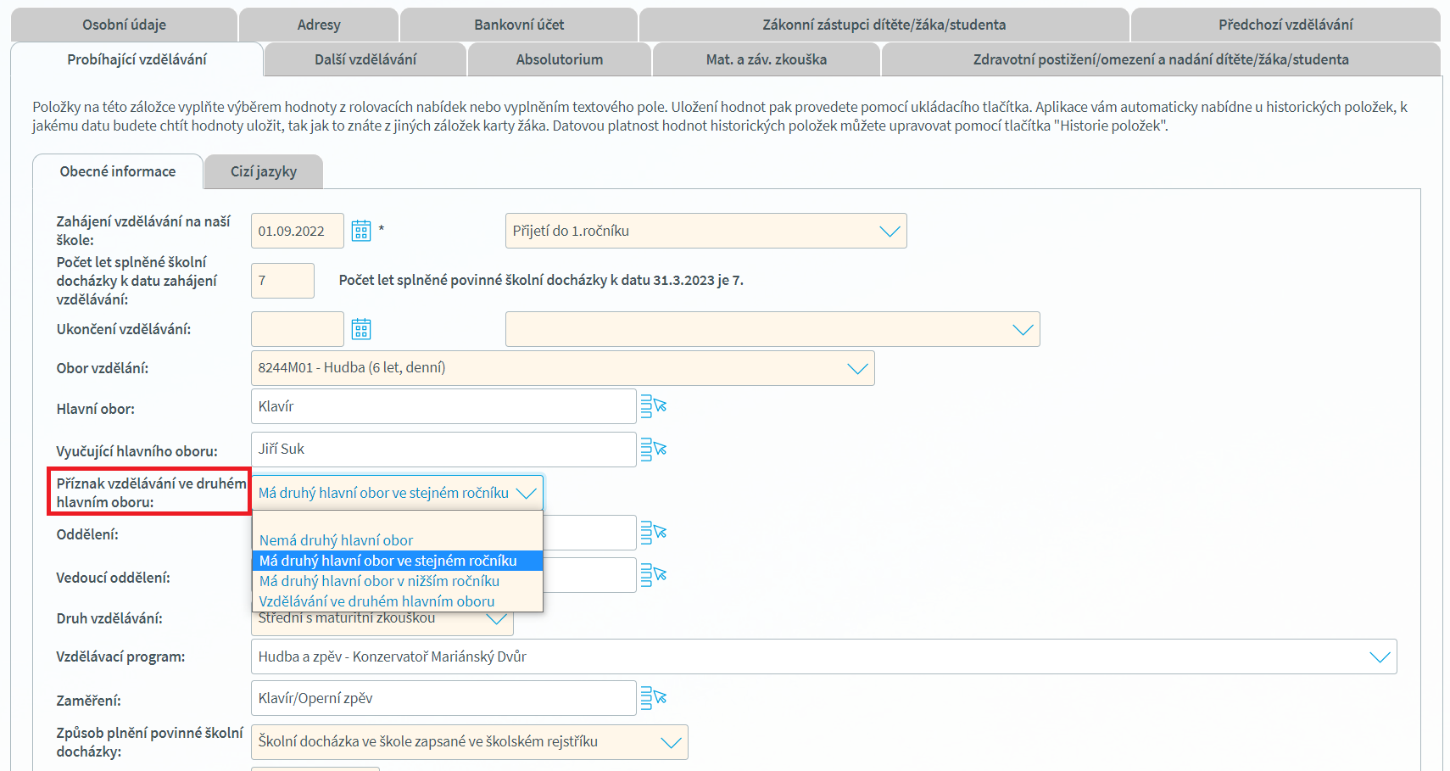The image size is (1450, 771).
Task: Select the Obecné informace sub-tab
Action: (118, 171)
